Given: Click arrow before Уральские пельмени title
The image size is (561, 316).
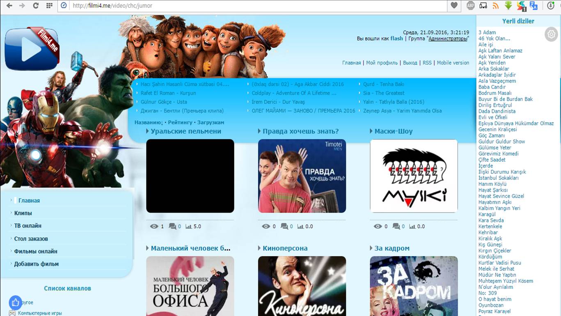Looking at the screenshot, I should pos(147,131).
